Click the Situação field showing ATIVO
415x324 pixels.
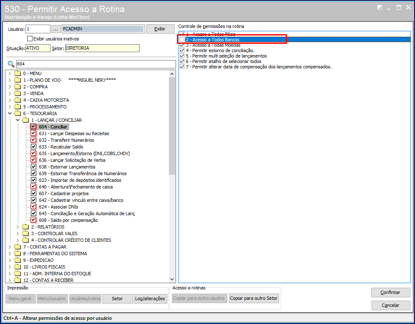pos(38,48)
